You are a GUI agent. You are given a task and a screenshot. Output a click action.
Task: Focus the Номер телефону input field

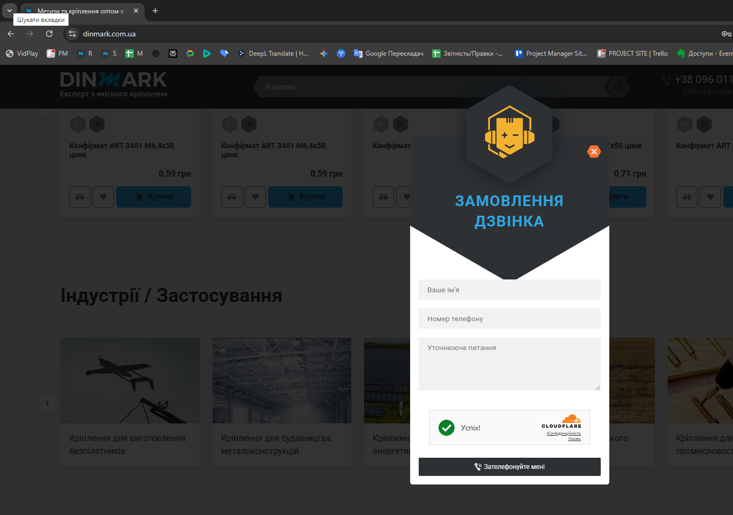coord(510,319)
